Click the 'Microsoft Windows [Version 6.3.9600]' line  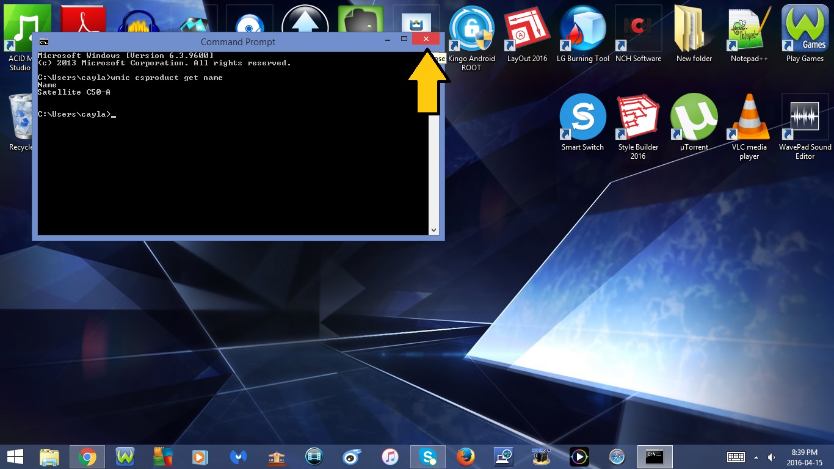pos(126,56)
